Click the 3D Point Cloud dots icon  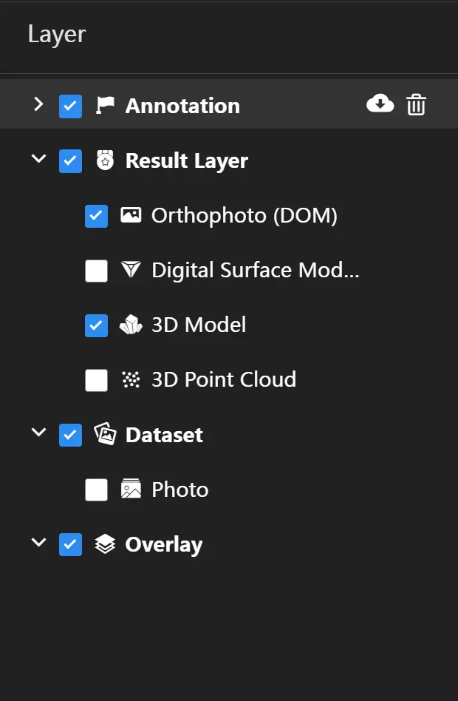tap(131, 379)
